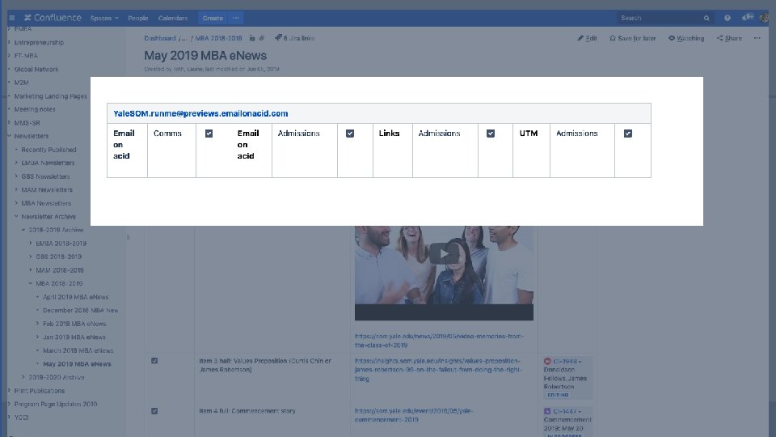The width and height of the screenshot is (776, 437).
Task: Open the page more actions ellipsis
Action: pyautogui.click(x=757, y=38)
